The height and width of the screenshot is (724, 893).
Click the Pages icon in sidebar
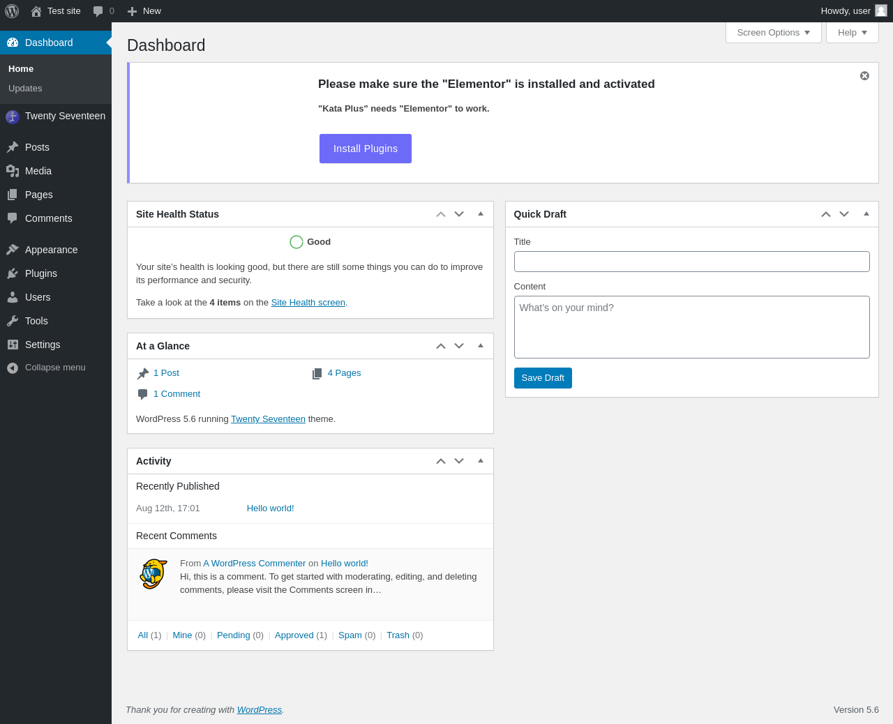pos(13,195)
